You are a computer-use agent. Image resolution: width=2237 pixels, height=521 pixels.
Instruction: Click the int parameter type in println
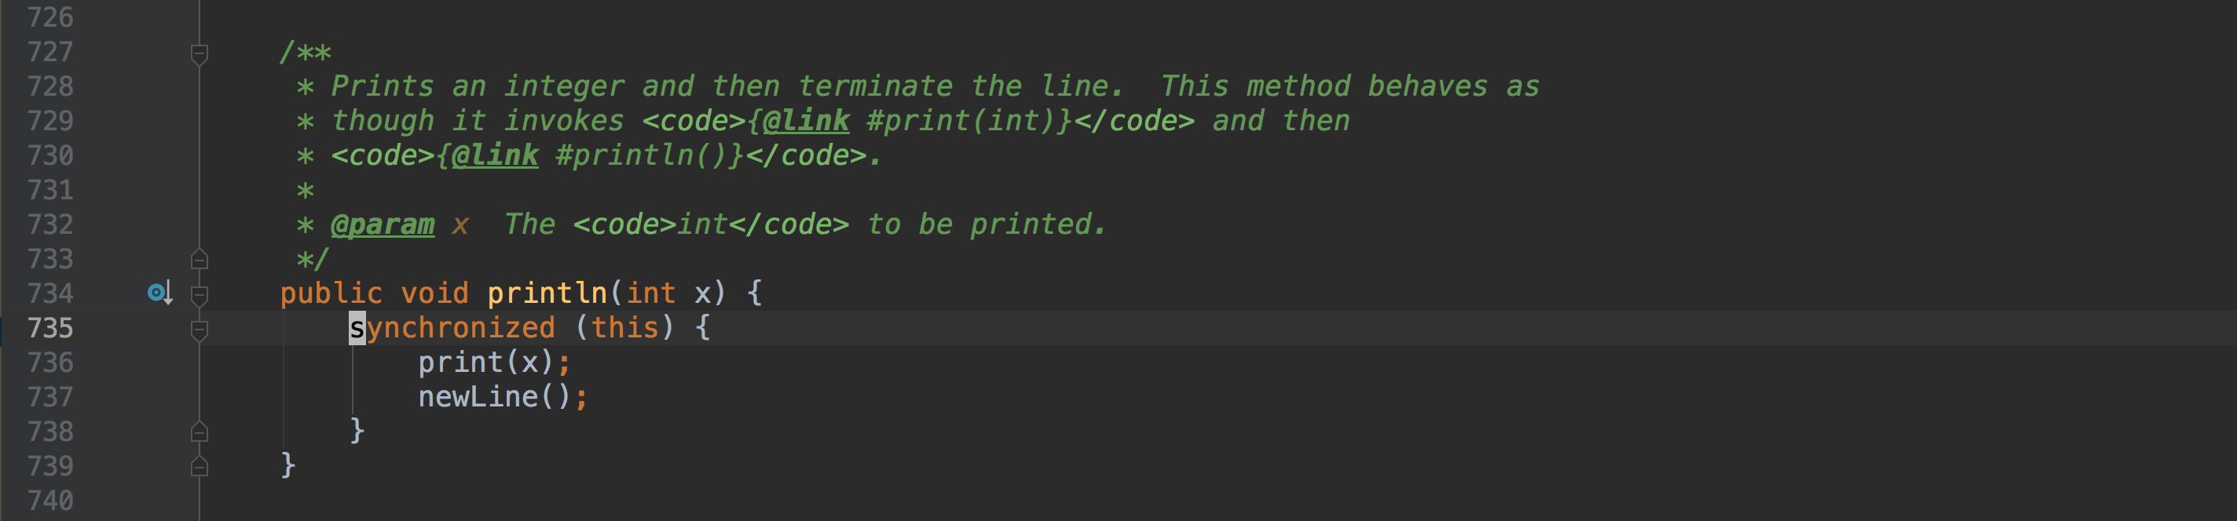[x=650, y=293]
